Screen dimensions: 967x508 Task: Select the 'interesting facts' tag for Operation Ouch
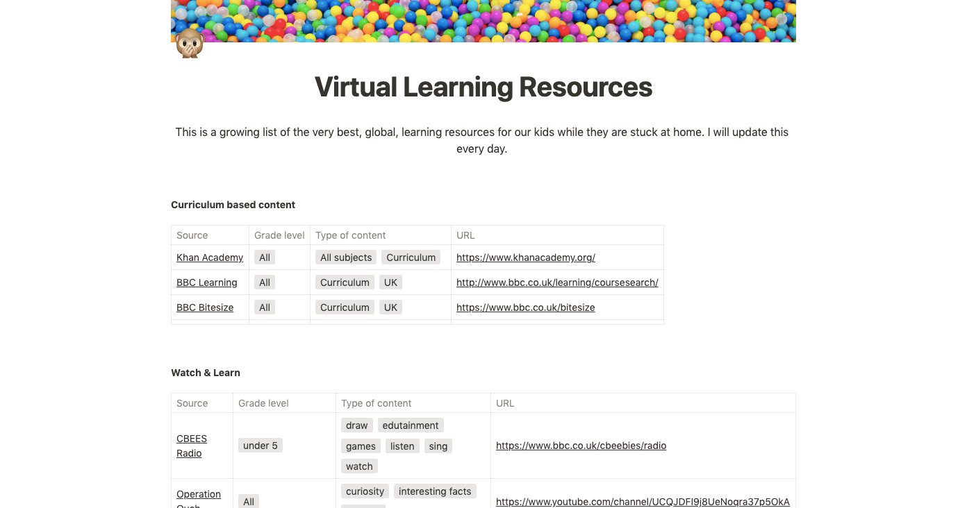click(x=435, y=491)
